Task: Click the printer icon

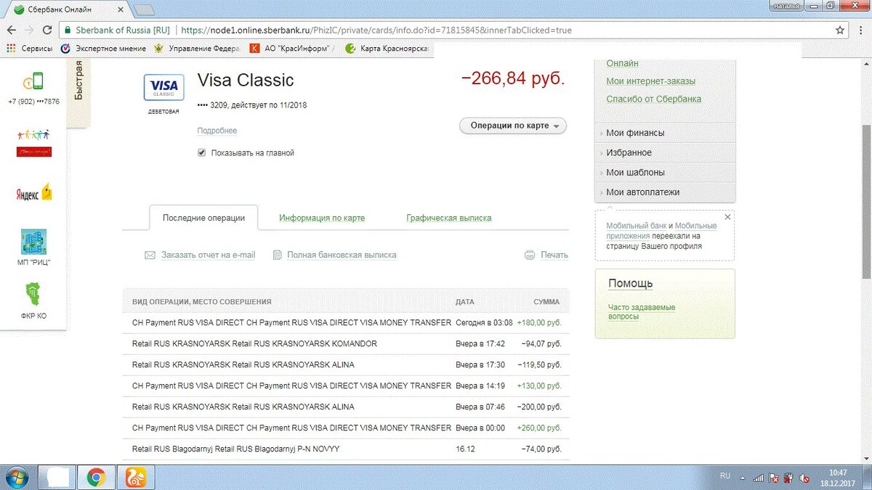Action: click(x=530, y=256)
